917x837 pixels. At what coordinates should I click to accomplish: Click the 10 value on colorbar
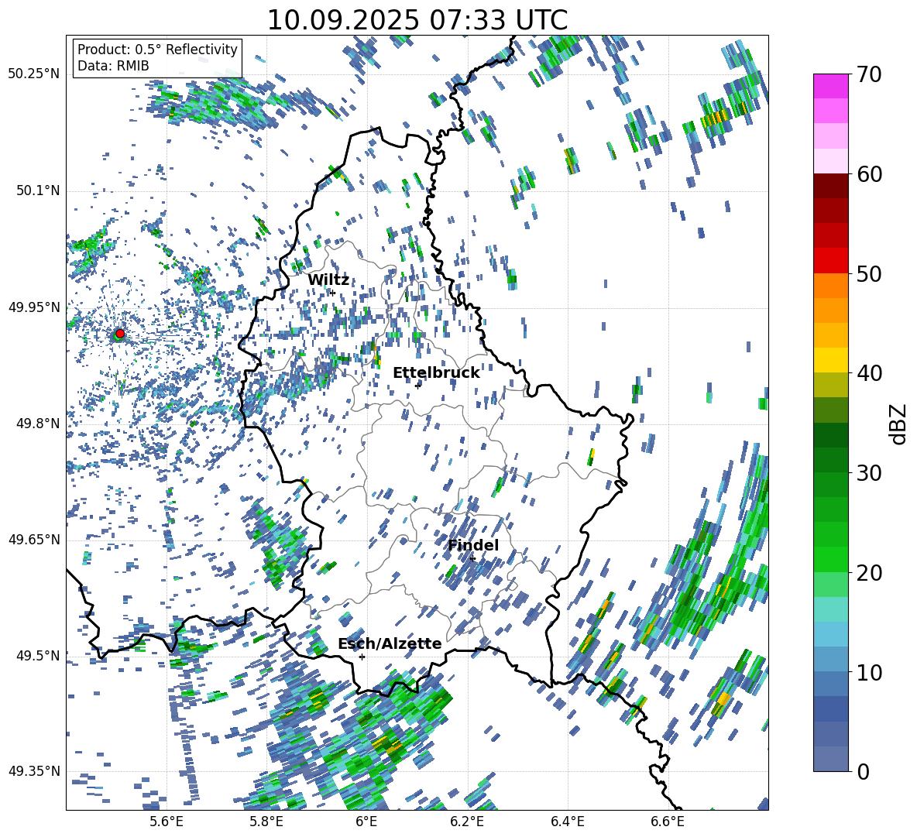(x=868, y=672)
